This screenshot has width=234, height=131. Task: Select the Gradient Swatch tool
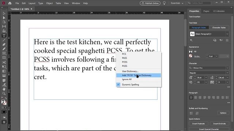(x=4, y=71)
